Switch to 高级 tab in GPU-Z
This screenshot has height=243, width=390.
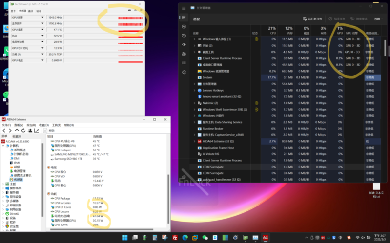[31, 11]
